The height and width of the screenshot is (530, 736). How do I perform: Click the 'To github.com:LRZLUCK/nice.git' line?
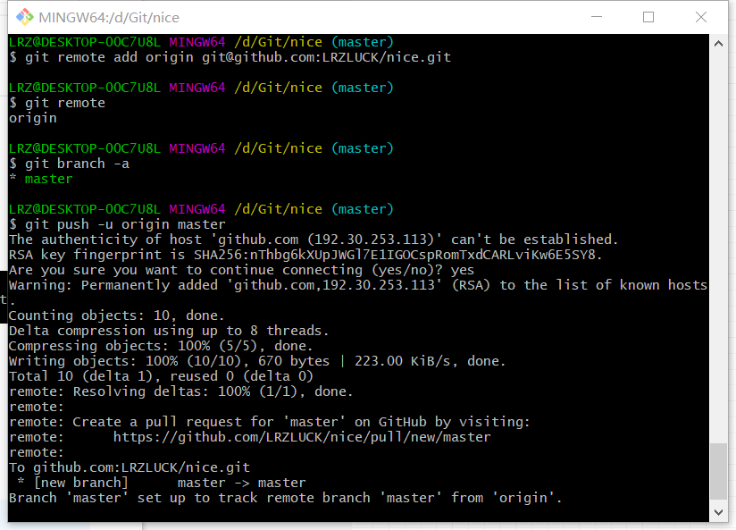tap(130, 467)
